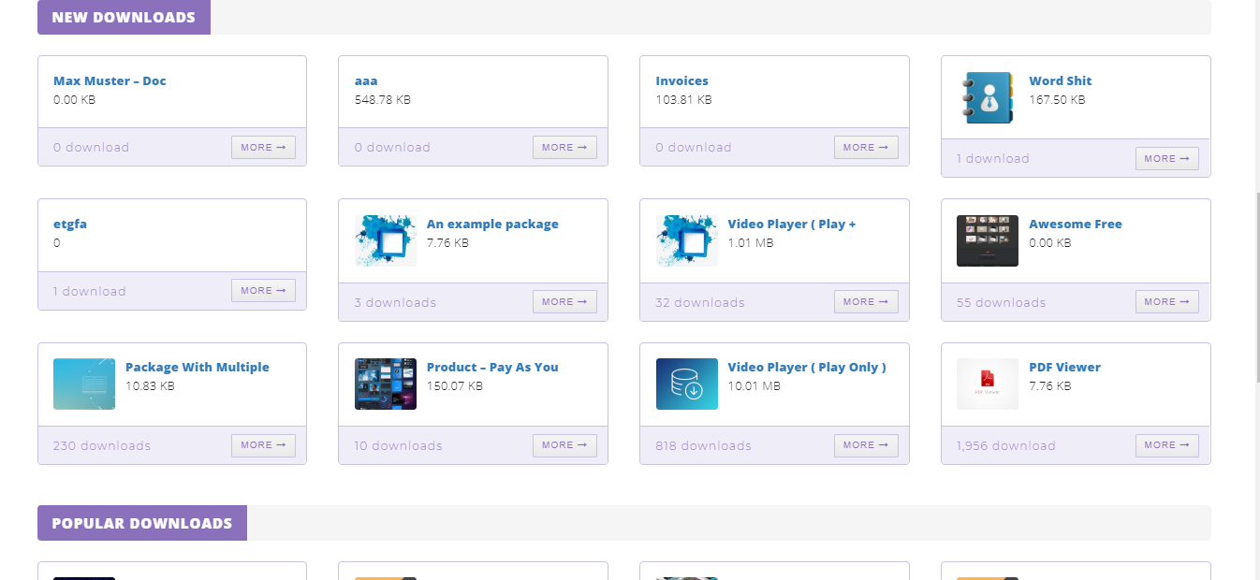Click MORE on Package With Multiple card
The height and width of the screenshot is (580, 1260).
coord(263,445)
